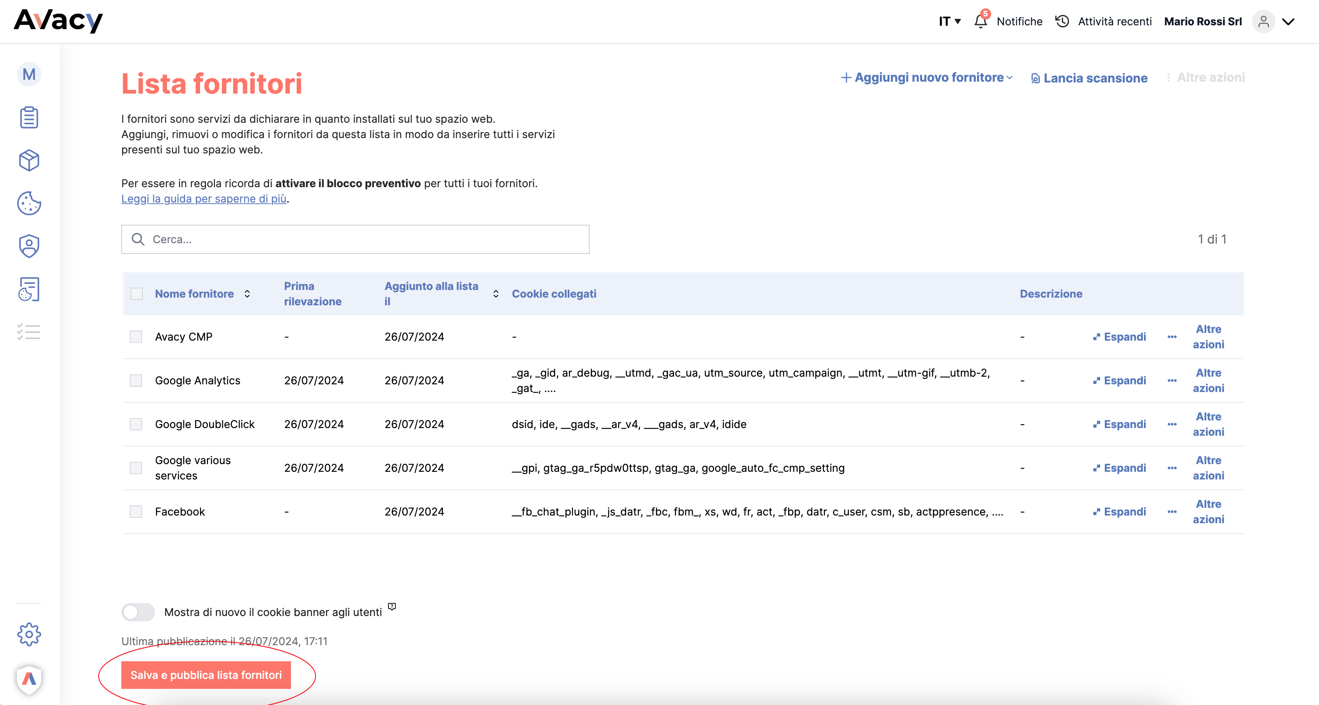This screenshot has width=1319, height=705.
Task: Click the three-dot icon in Facebook row
Action: tap(1172, 512)
